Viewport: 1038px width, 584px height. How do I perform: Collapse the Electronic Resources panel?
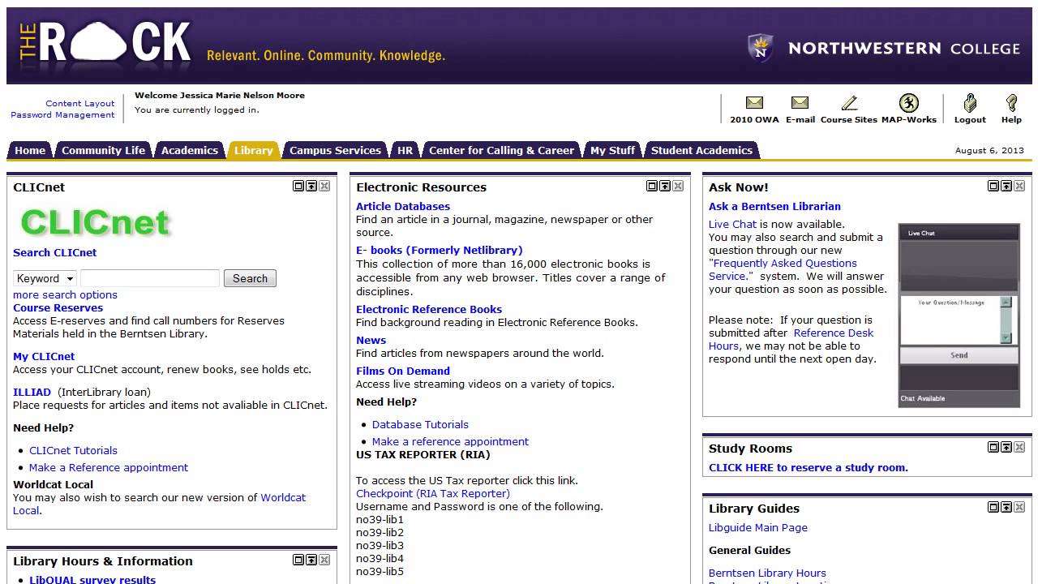[x=665, y=186]
